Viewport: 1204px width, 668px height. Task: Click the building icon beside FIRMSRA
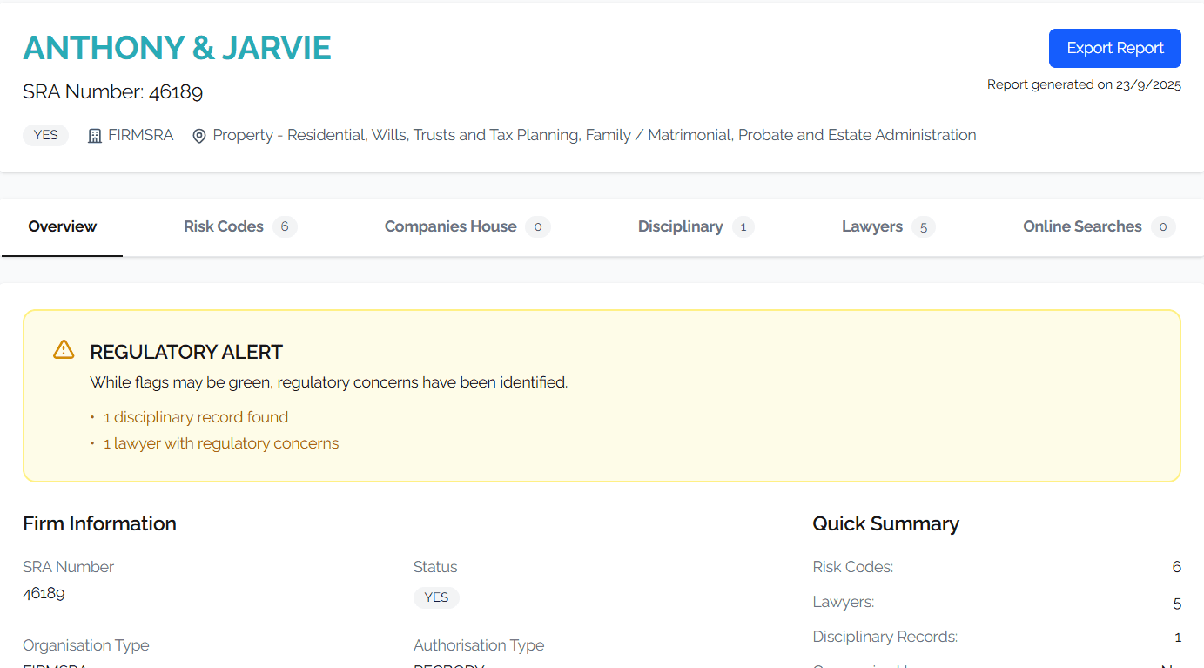tap(95, 136)
